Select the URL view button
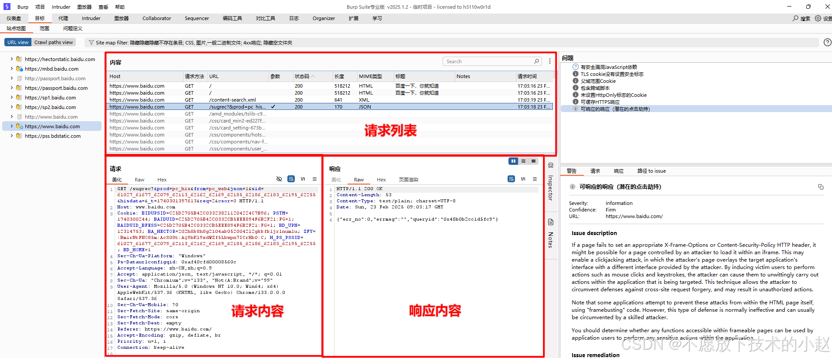Viewport: 832px width, 358px height. click(x=18, y=42)
